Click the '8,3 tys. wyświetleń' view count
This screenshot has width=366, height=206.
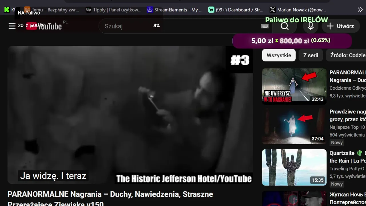click(x=348, y=96)
